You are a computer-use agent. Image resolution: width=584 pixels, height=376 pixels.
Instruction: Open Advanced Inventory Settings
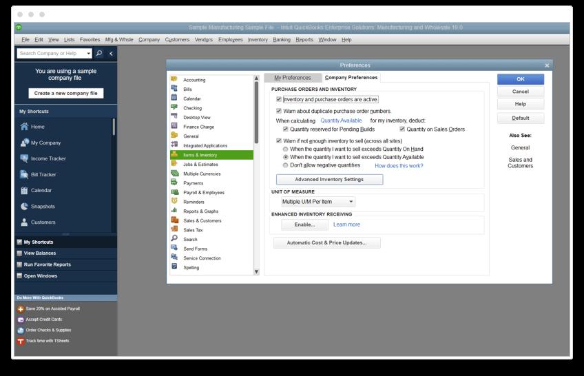point(329,180)
